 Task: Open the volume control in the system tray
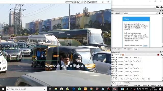pyautogui.click(x=143, y=89)
